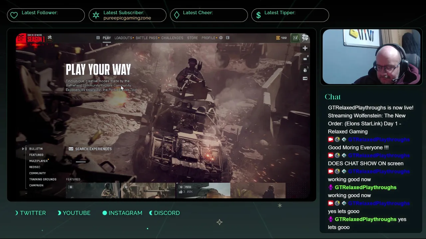Open the PLAY tab
426x239 pixels.
tap(106, 38)
